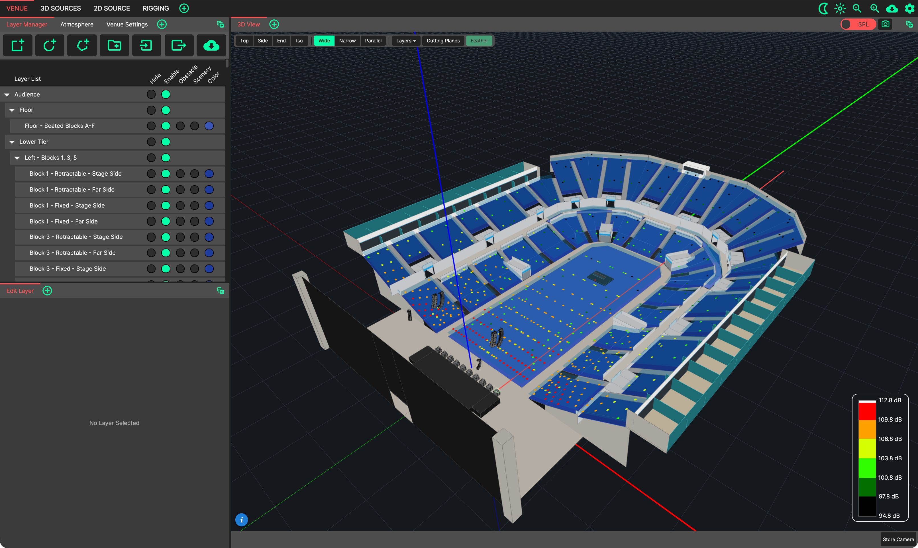Pop out the Edit Layer panel
Image resolution: width=918 pixels, height=548 pixels.
click(x=220, y=291)
